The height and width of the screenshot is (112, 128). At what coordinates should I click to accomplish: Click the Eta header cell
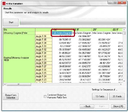(19, 30)
